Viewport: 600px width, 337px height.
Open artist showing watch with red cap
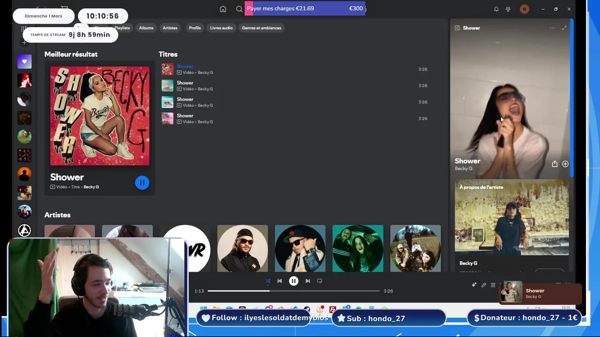300,249
